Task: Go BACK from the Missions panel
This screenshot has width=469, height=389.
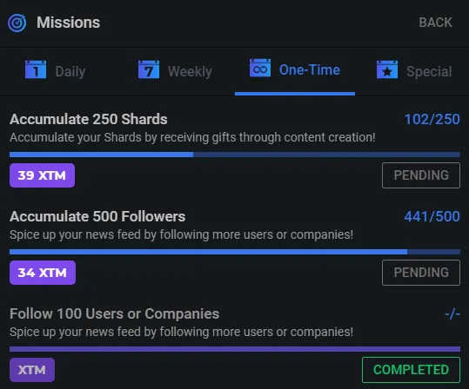Action: pos(435,23)
